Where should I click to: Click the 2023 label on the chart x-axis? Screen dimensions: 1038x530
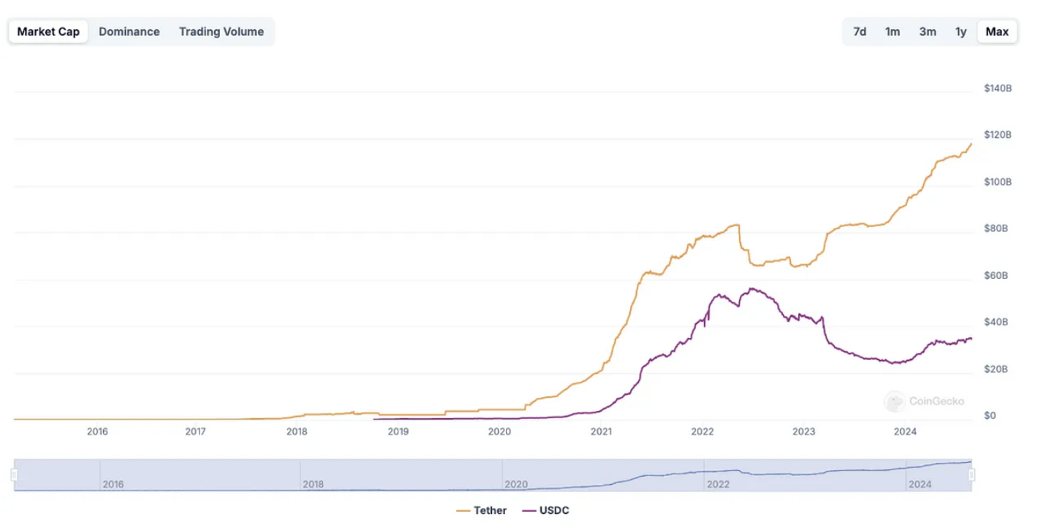pos(803,431)
